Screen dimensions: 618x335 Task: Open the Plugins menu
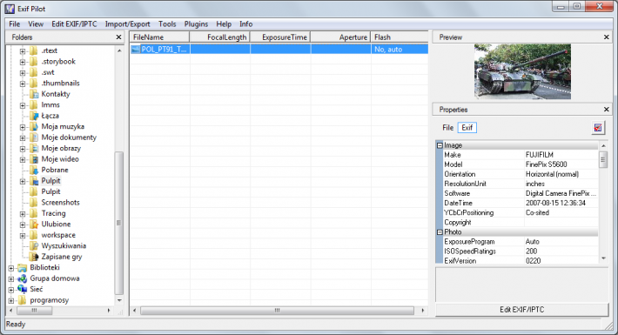[x=196, y=24]
